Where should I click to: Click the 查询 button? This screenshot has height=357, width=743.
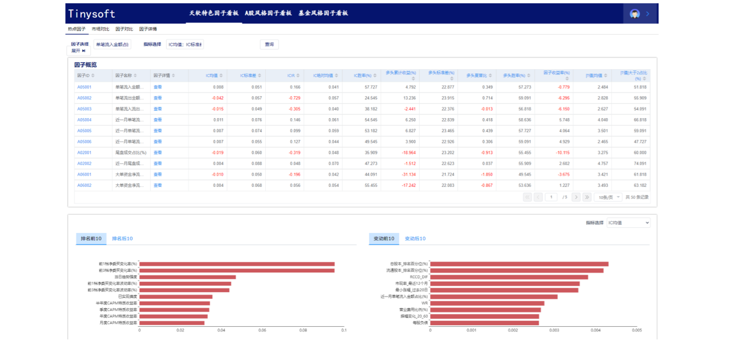269,44
